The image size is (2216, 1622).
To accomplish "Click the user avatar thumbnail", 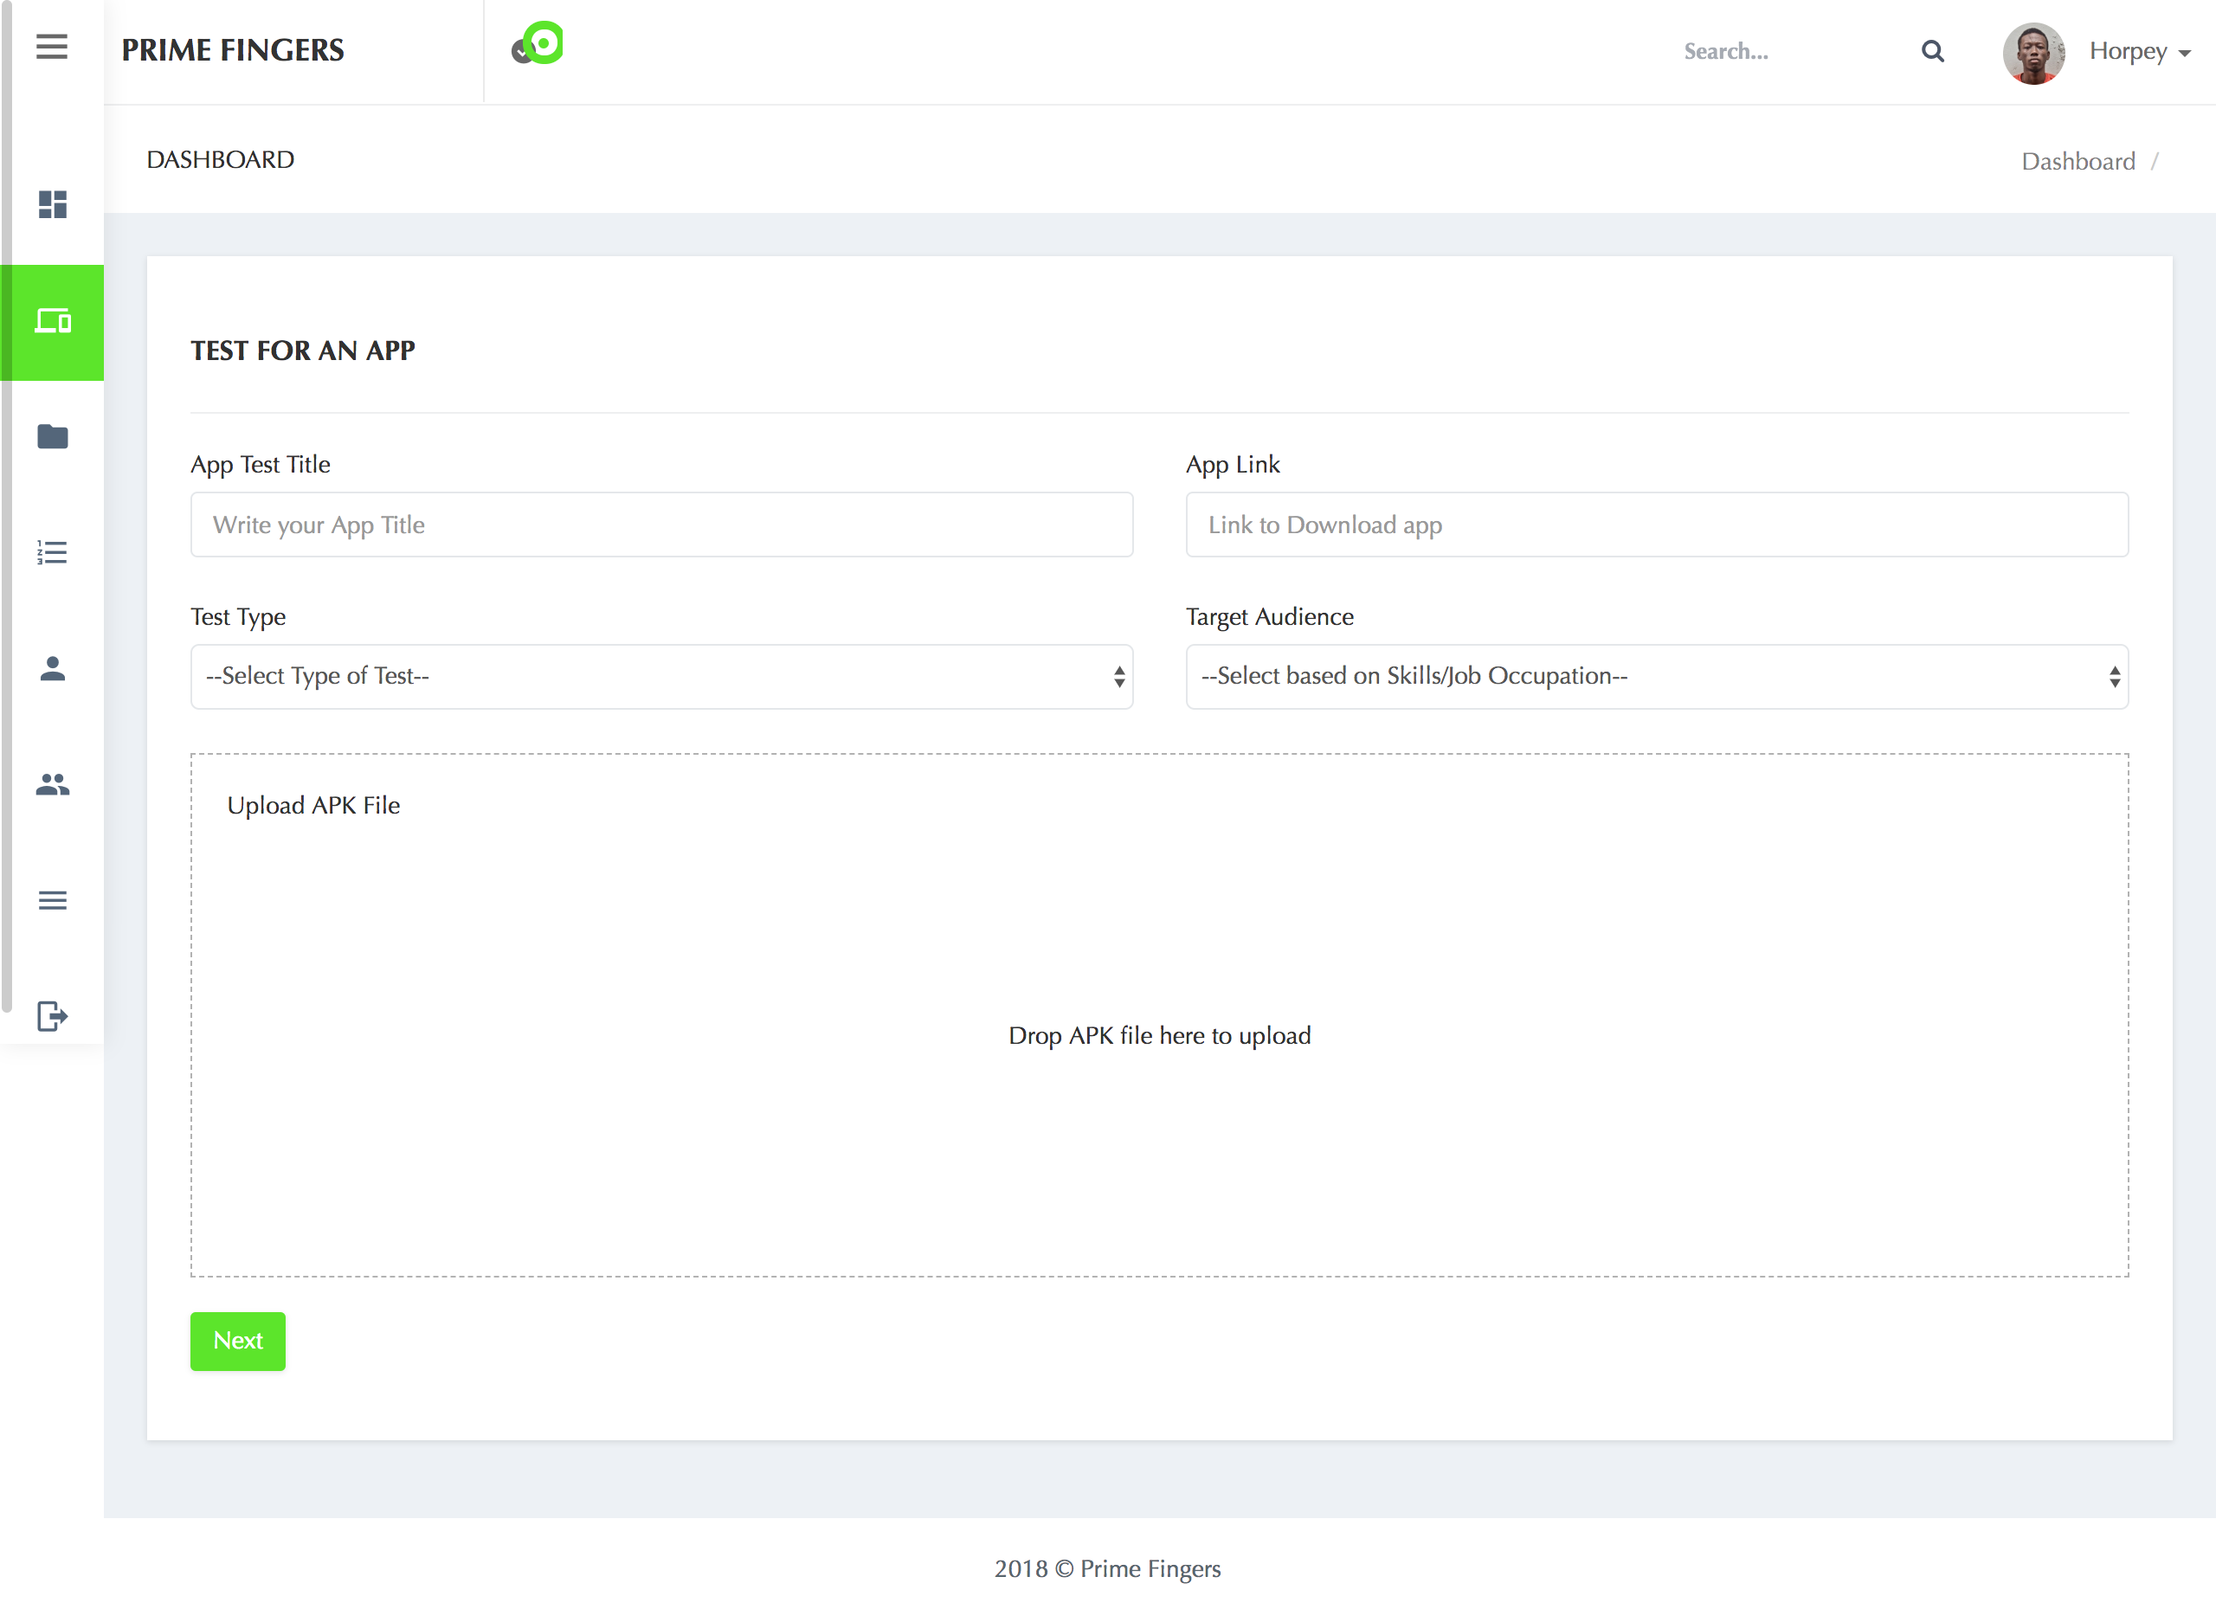I will point(2032,53).
